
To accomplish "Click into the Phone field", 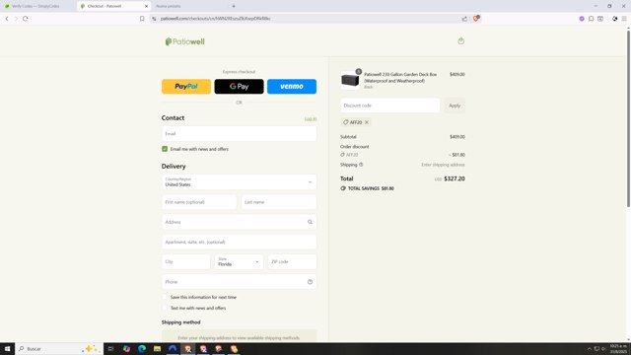I will [239, 282].
